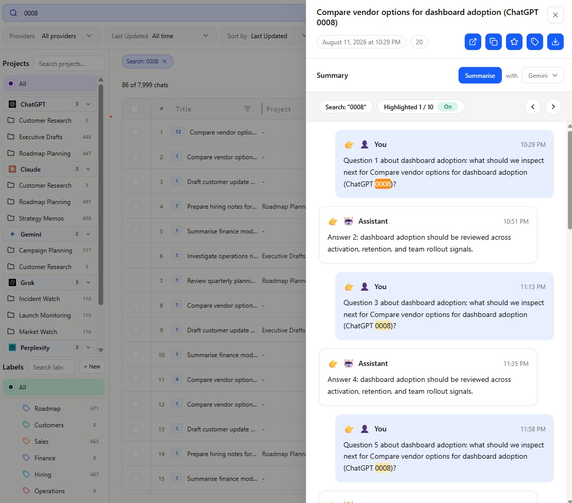Click the Perplexity provider logo
Screen dimensions: 572x503
click(12, 347)
